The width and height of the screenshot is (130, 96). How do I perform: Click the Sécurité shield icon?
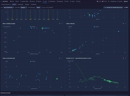click(x=118, y=1)
